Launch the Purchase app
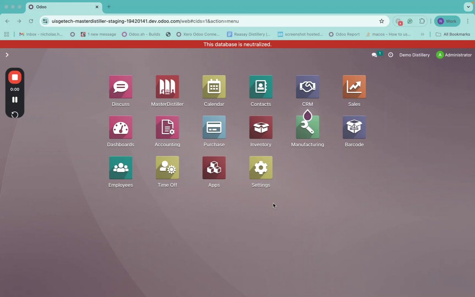475x297 pixels. pyautogui.click(x=214, y=127)
